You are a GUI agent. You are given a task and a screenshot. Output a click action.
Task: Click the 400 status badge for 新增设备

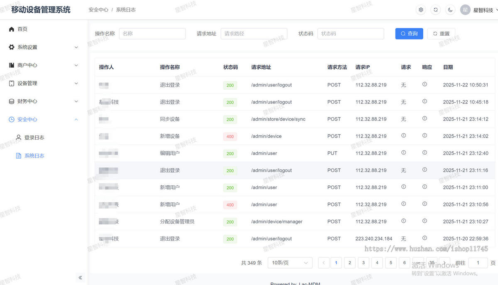[x=230, y=136]
